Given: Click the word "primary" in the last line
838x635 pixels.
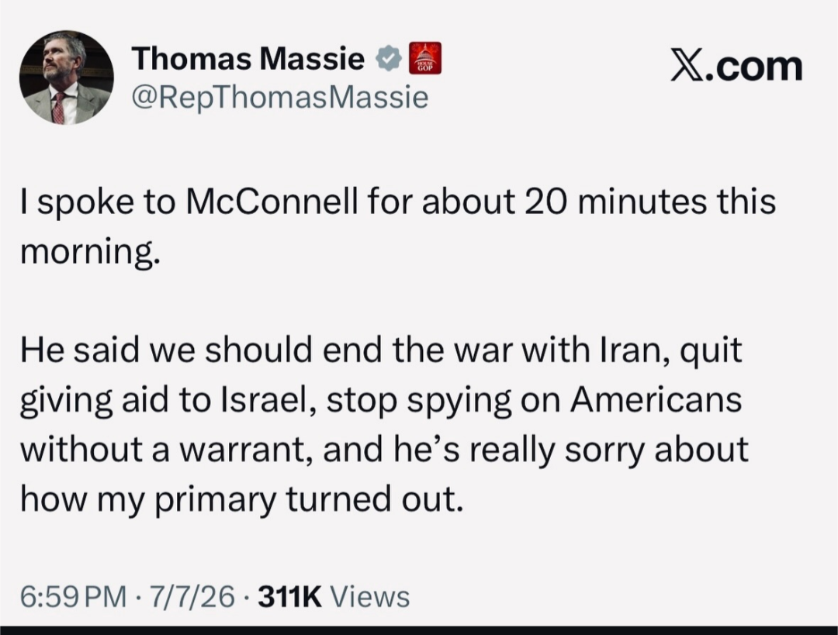Looking at the screenshot, I should pos(216,500).
